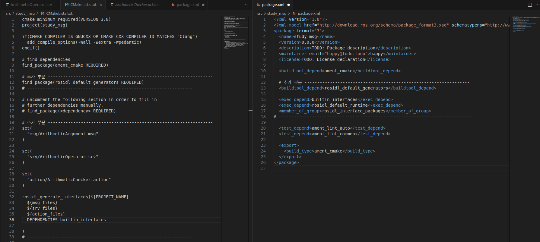The width and height of the screenshot is (540, 242).
Task: Click XML feed icon on left package.xml tab
Action: click(x=173, y=5)
